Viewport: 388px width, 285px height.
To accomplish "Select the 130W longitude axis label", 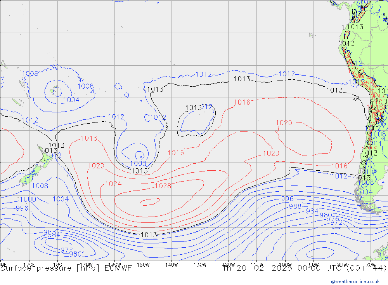I will (200, 265).
